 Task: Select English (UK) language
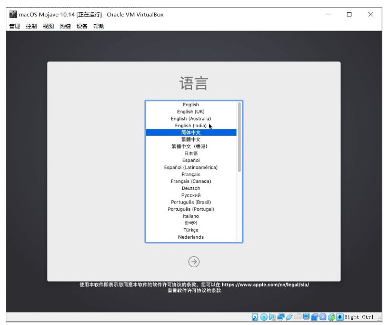[x=191, y=111]
